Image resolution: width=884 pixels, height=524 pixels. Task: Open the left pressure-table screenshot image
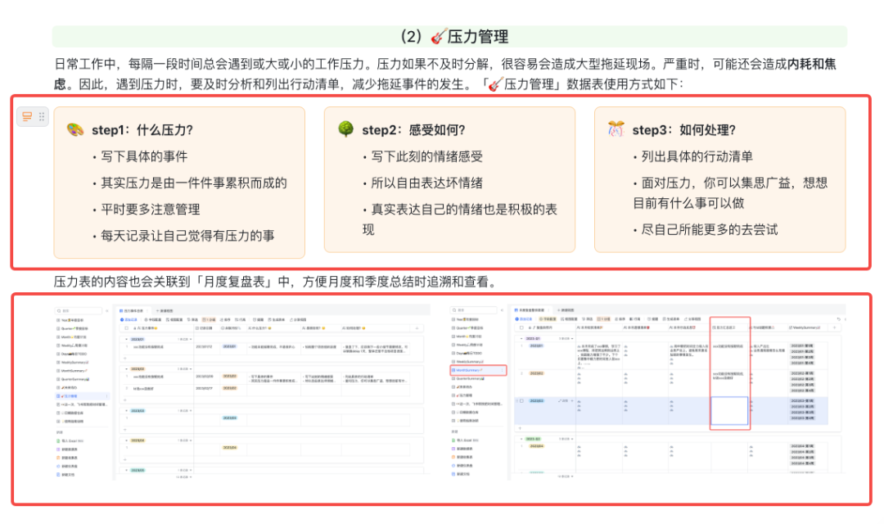coord(242,393)
